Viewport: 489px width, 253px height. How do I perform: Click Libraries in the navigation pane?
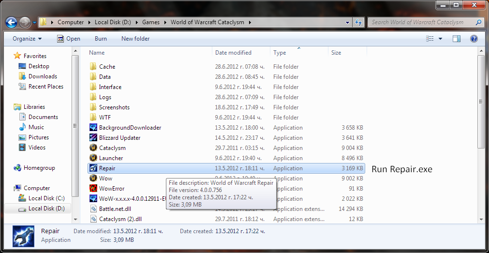click(x=34, y=107)
